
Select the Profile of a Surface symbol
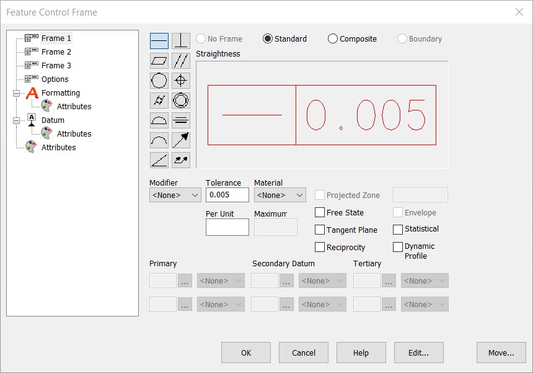[159, 120]
